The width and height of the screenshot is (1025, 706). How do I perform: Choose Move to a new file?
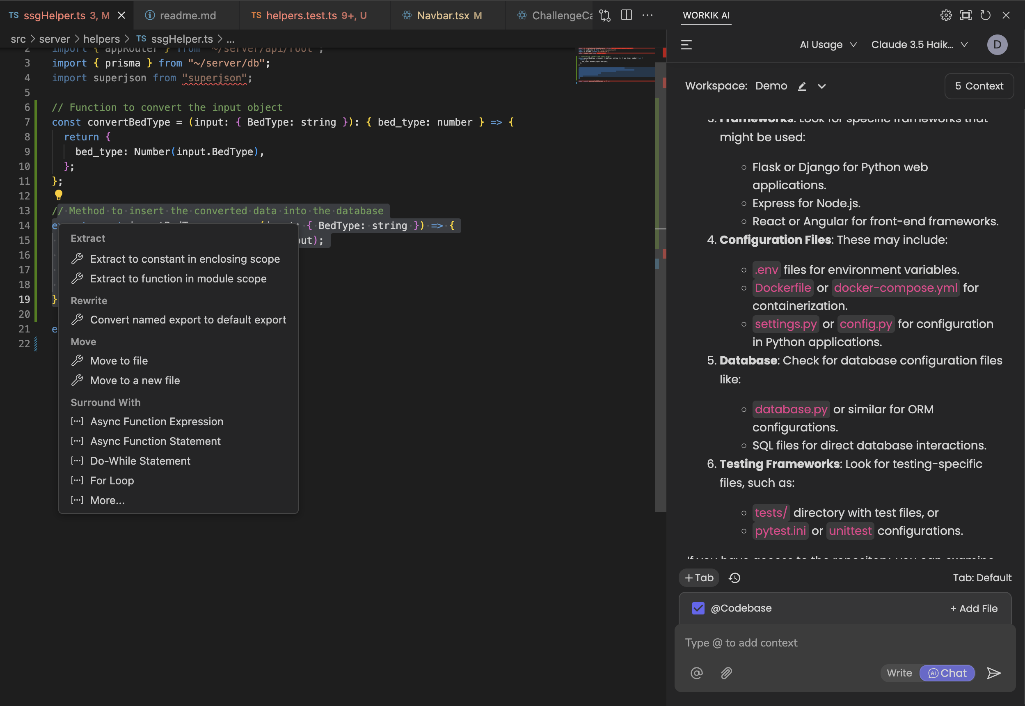point(178,381)
